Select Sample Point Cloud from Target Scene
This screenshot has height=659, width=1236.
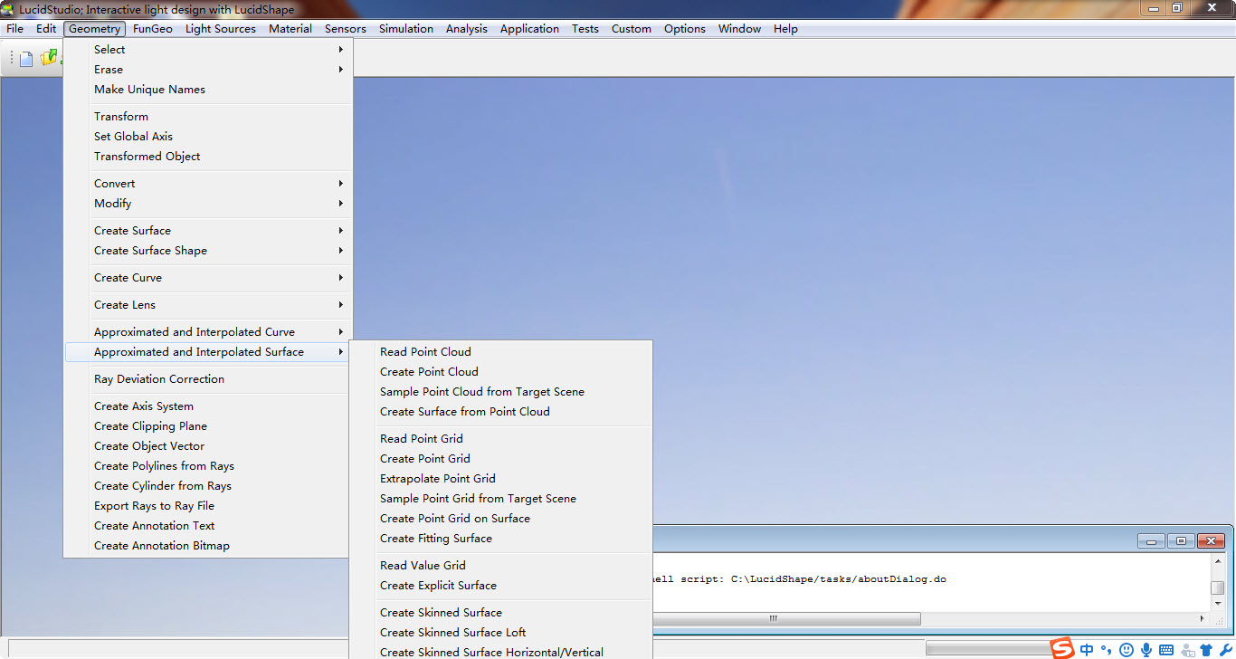click(x=500, y=392)
